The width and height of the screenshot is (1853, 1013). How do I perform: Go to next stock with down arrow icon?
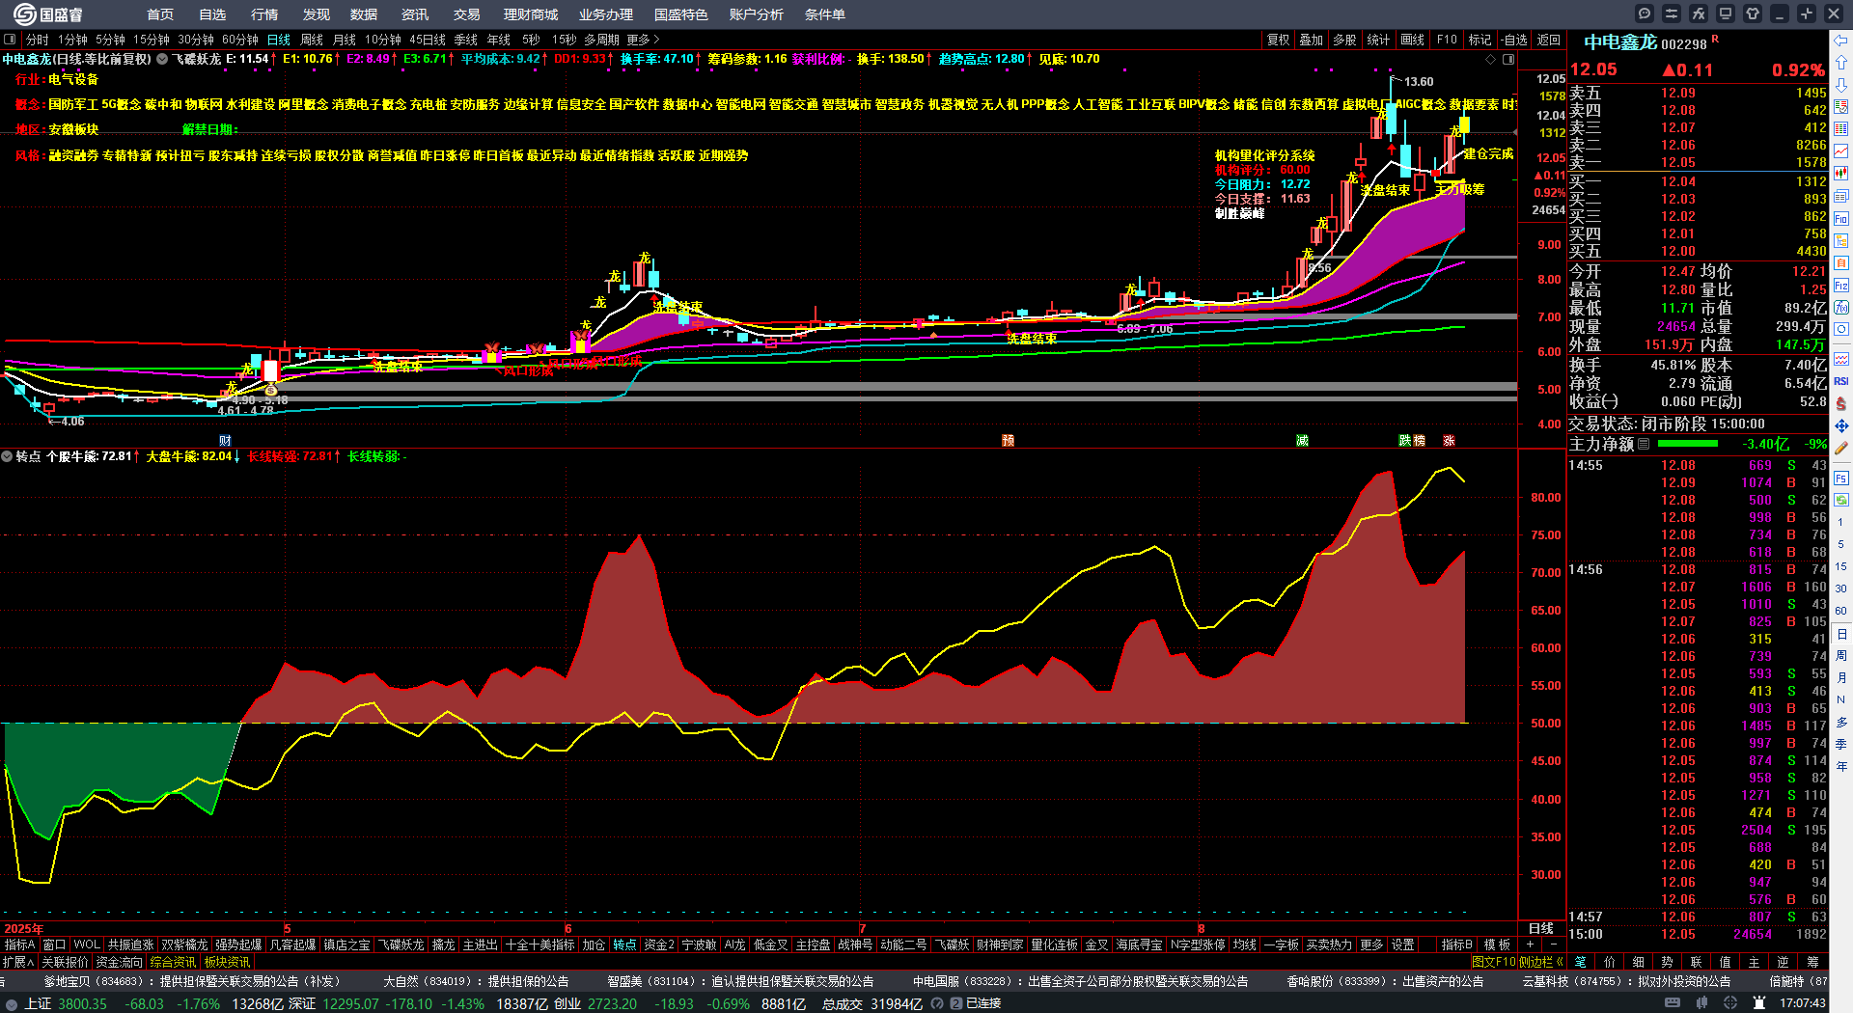point(1841,85)
